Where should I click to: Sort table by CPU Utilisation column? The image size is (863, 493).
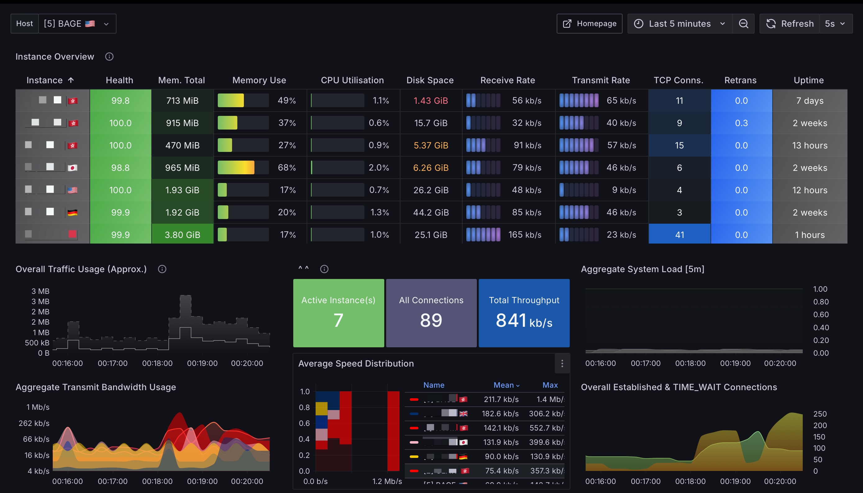(352, 80)
